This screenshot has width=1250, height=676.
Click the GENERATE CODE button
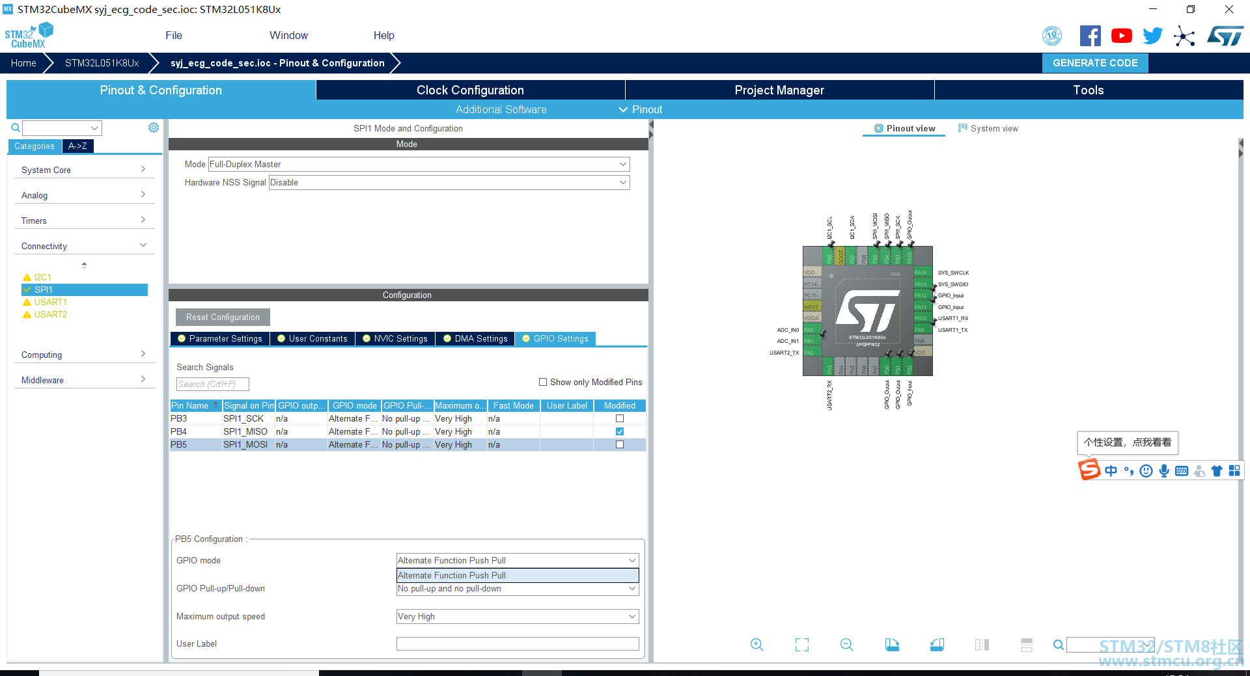point(1095,63)
